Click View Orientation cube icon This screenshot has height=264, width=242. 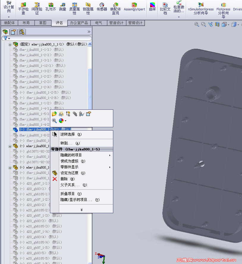(224, 24)
